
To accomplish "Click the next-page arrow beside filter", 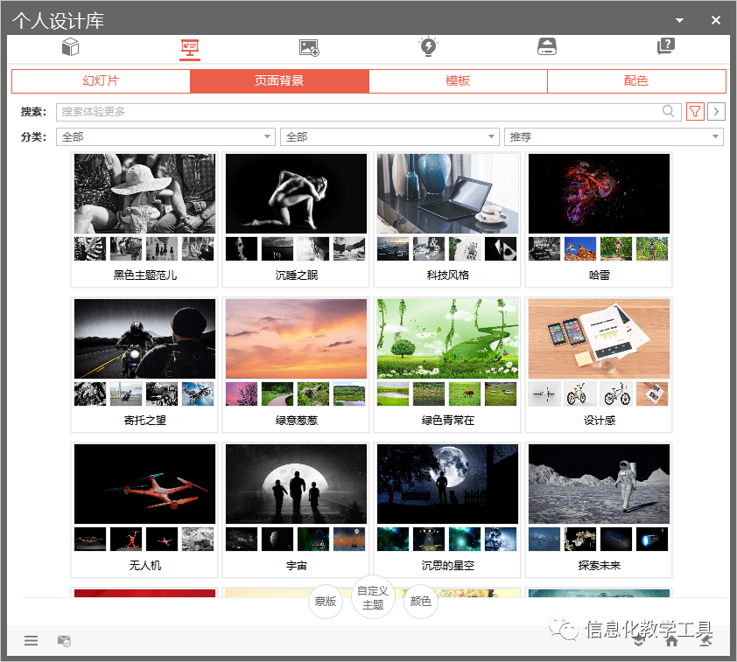I will click(716, 112).
